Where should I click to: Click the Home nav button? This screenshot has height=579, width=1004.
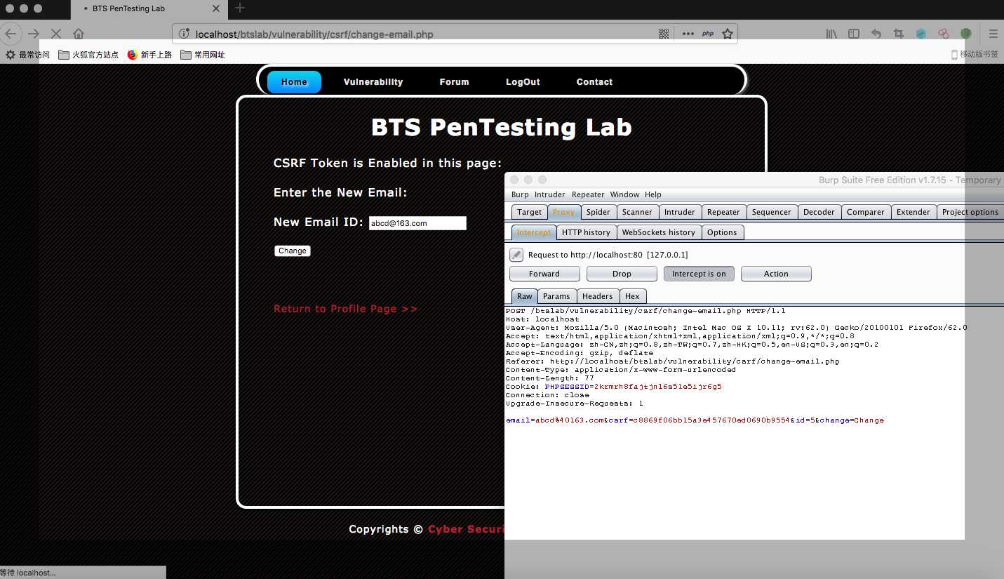[x=294, y=82]
